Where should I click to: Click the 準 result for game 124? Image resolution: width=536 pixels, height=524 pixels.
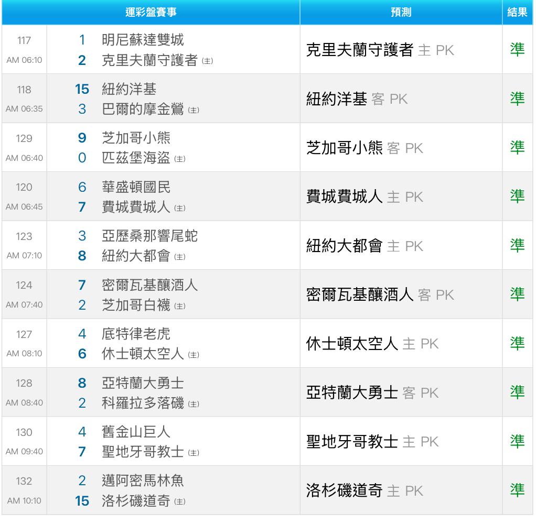pos(517,294)
